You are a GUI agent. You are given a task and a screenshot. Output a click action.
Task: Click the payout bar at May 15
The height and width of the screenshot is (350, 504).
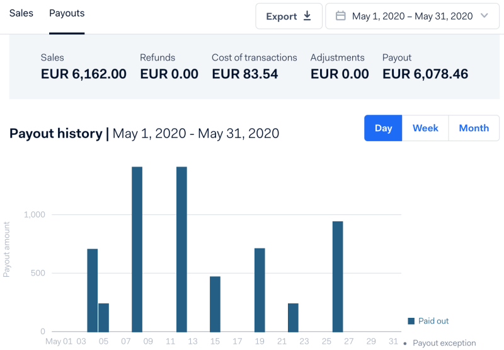click(215, 304)
